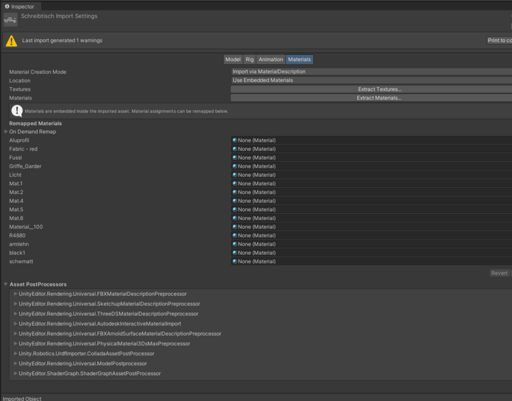Click the Schreibtisch model asset thumbnail icon
This screenshot has height=401, width=512.
(x=10, y=20)
